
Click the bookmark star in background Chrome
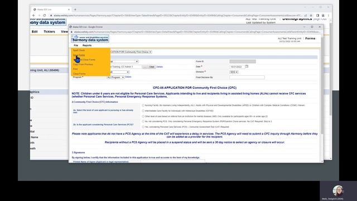(x=311, y=16)
